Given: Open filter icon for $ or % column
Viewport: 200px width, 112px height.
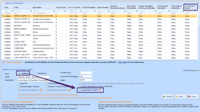Looking at the screenshot, I should 72,11.
